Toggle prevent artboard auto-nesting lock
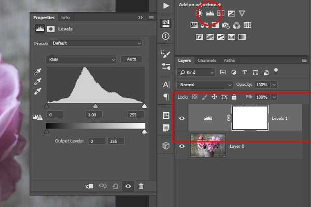Image resolution: width=311 pixels, height=207 pixels. 224,97
